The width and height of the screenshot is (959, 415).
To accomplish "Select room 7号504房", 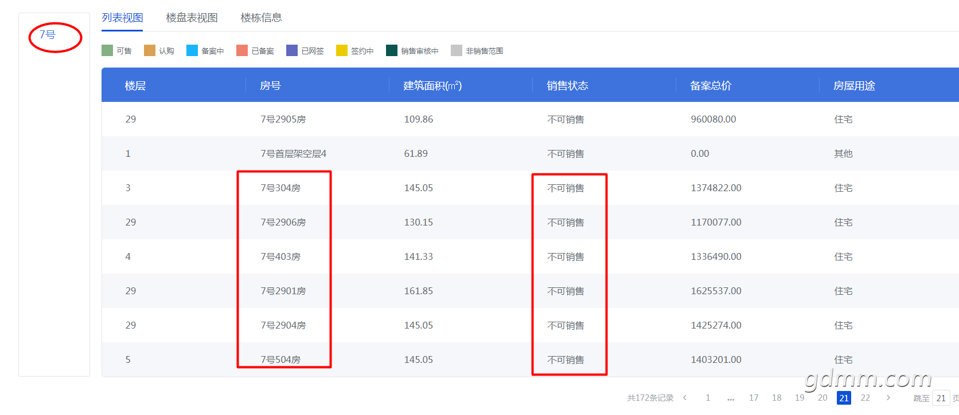I will pyautogui.click(x=280, y=359).
